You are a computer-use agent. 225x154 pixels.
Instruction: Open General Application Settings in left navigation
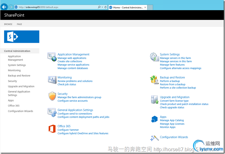[19, 93]
